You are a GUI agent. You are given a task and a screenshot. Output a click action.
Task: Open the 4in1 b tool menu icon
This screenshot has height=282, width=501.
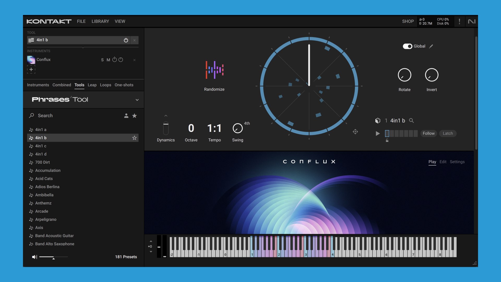[x=31, y=40]
